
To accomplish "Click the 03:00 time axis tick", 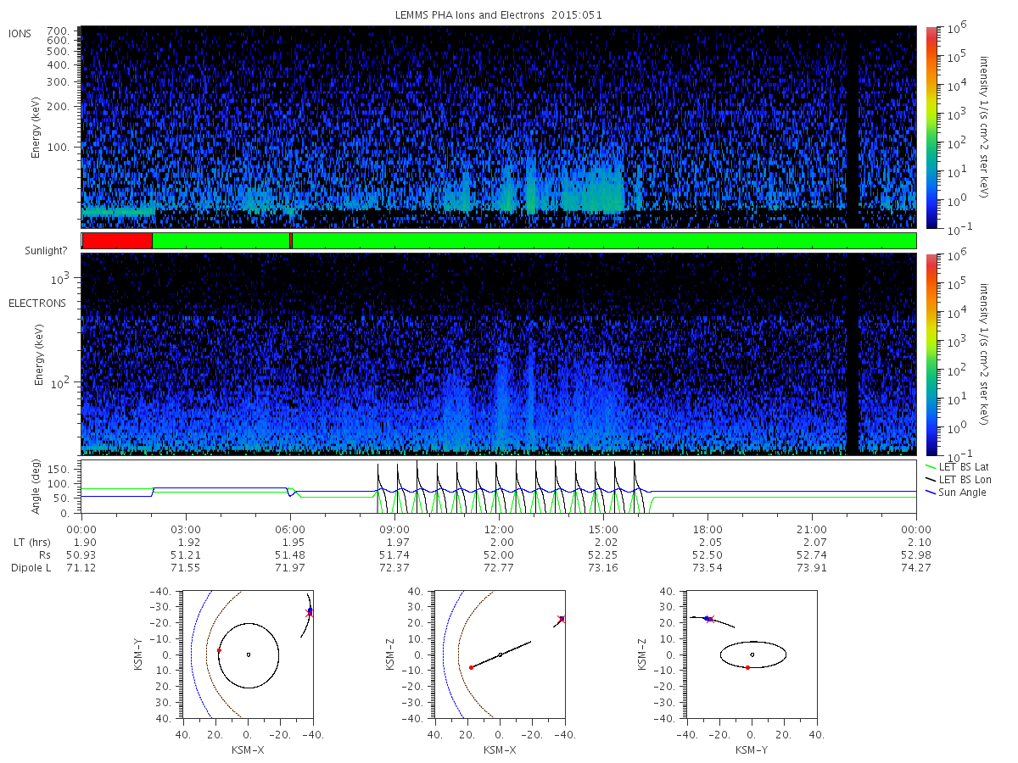I will (x=186, y=529).
